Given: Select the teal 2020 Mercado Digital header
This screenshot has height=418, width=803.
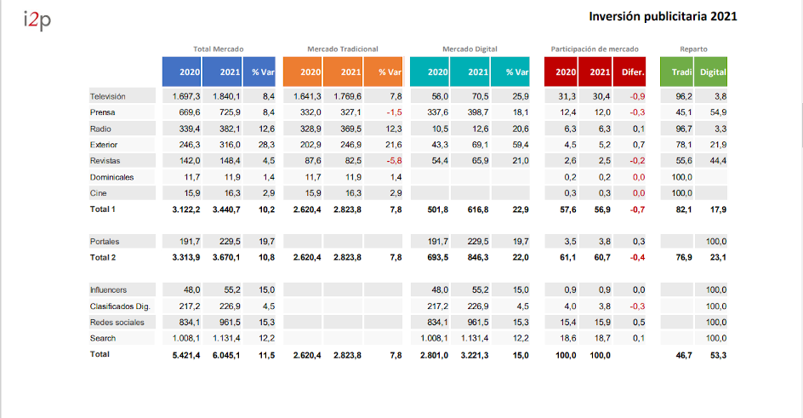Looking at the screenshot, I should point(430,72).
